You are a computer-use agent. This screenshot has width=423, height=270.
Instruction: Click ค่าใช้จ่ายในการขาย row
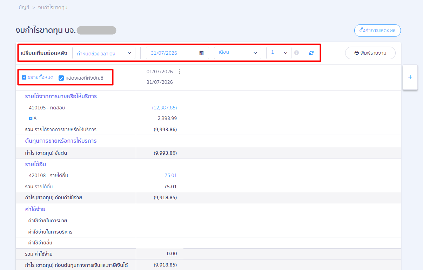click(48, 221)
